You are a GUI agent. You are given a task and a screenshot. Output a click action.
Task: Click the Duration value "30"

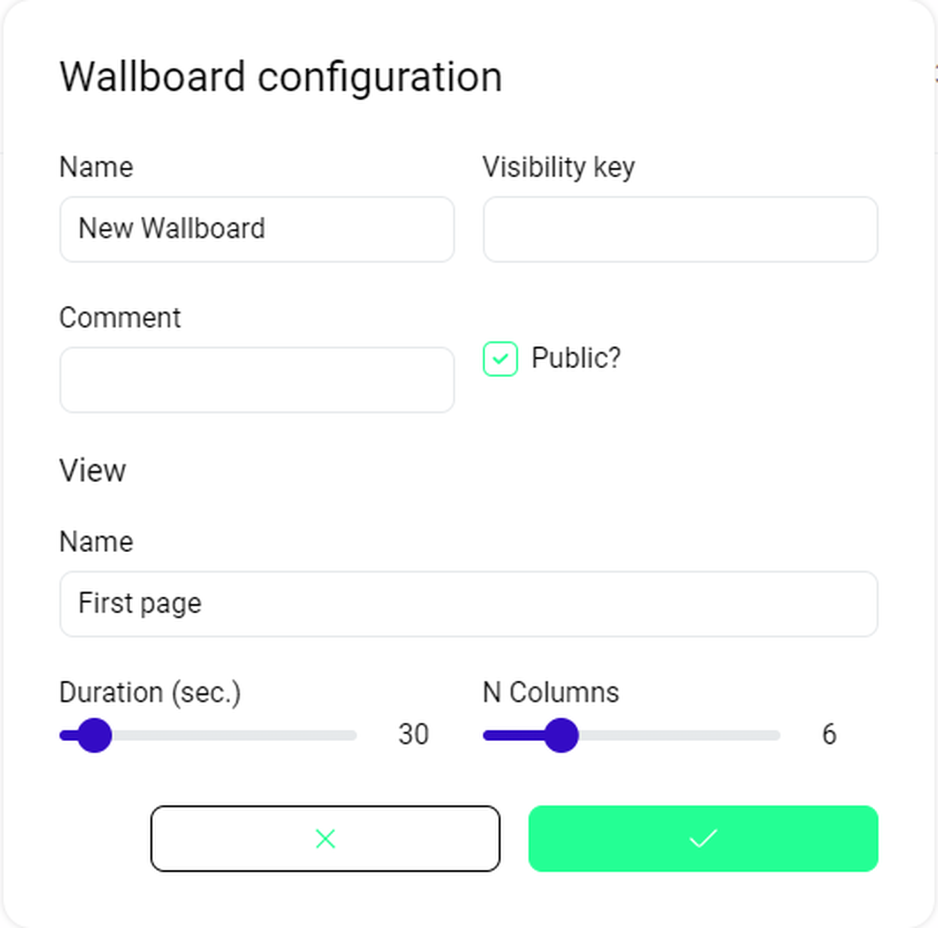(x=413, y=734)
